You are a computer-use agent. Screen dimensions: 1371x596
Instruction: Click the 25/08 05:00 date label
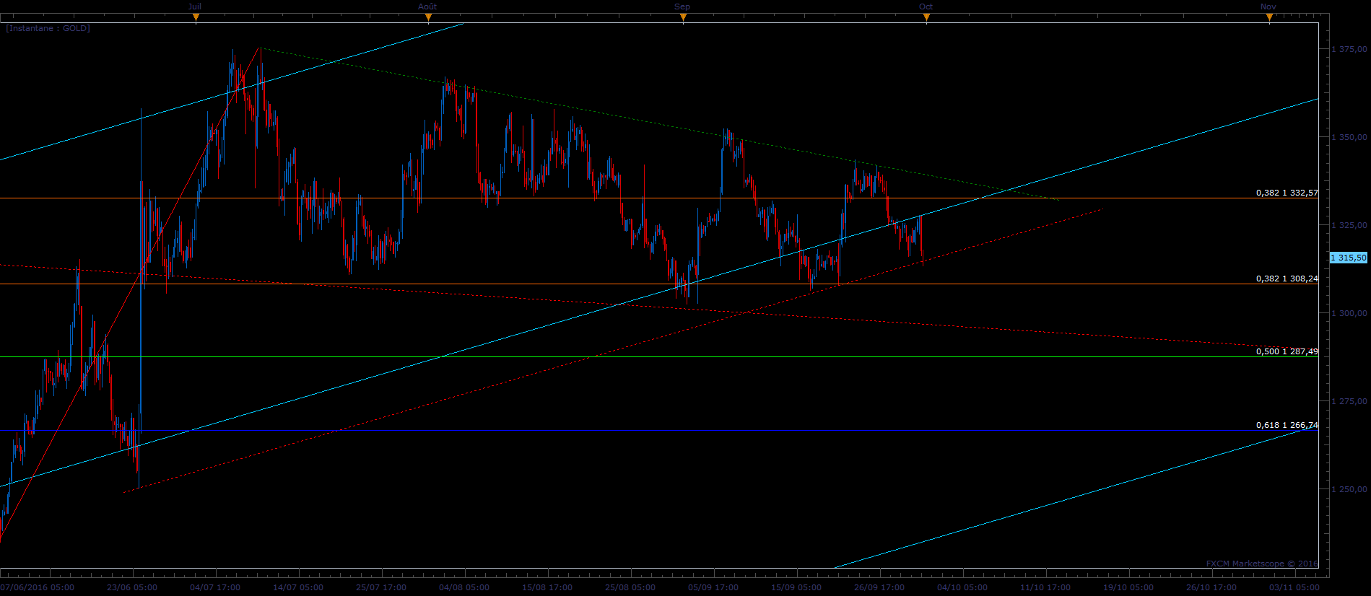click(630, 587)
